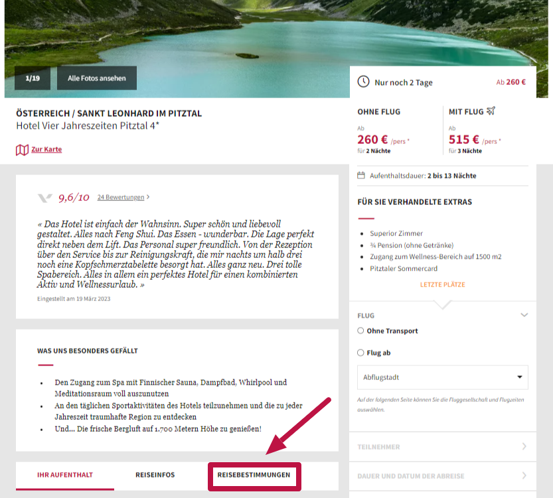
Task: Switch to the Reisebestimmungen tab
Action: coord(254,475)
